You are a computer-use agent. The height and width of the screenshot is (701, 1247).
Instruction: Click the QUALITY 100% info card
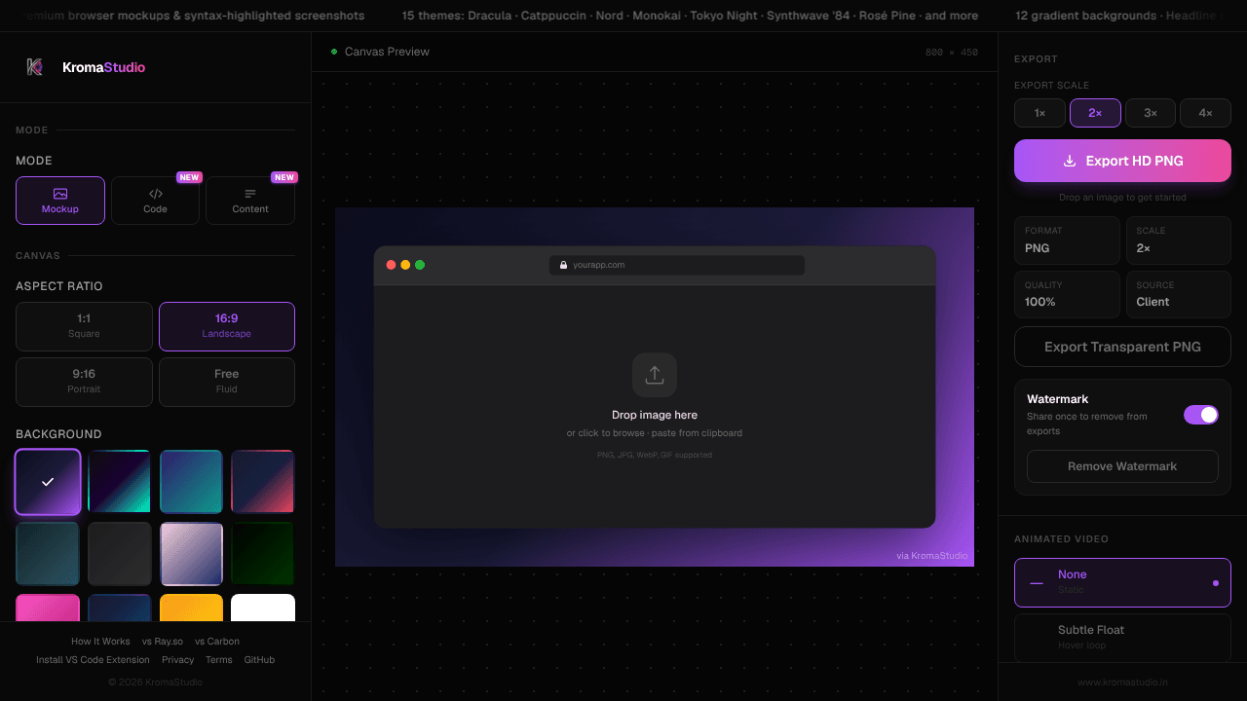tap(1067, 294)
